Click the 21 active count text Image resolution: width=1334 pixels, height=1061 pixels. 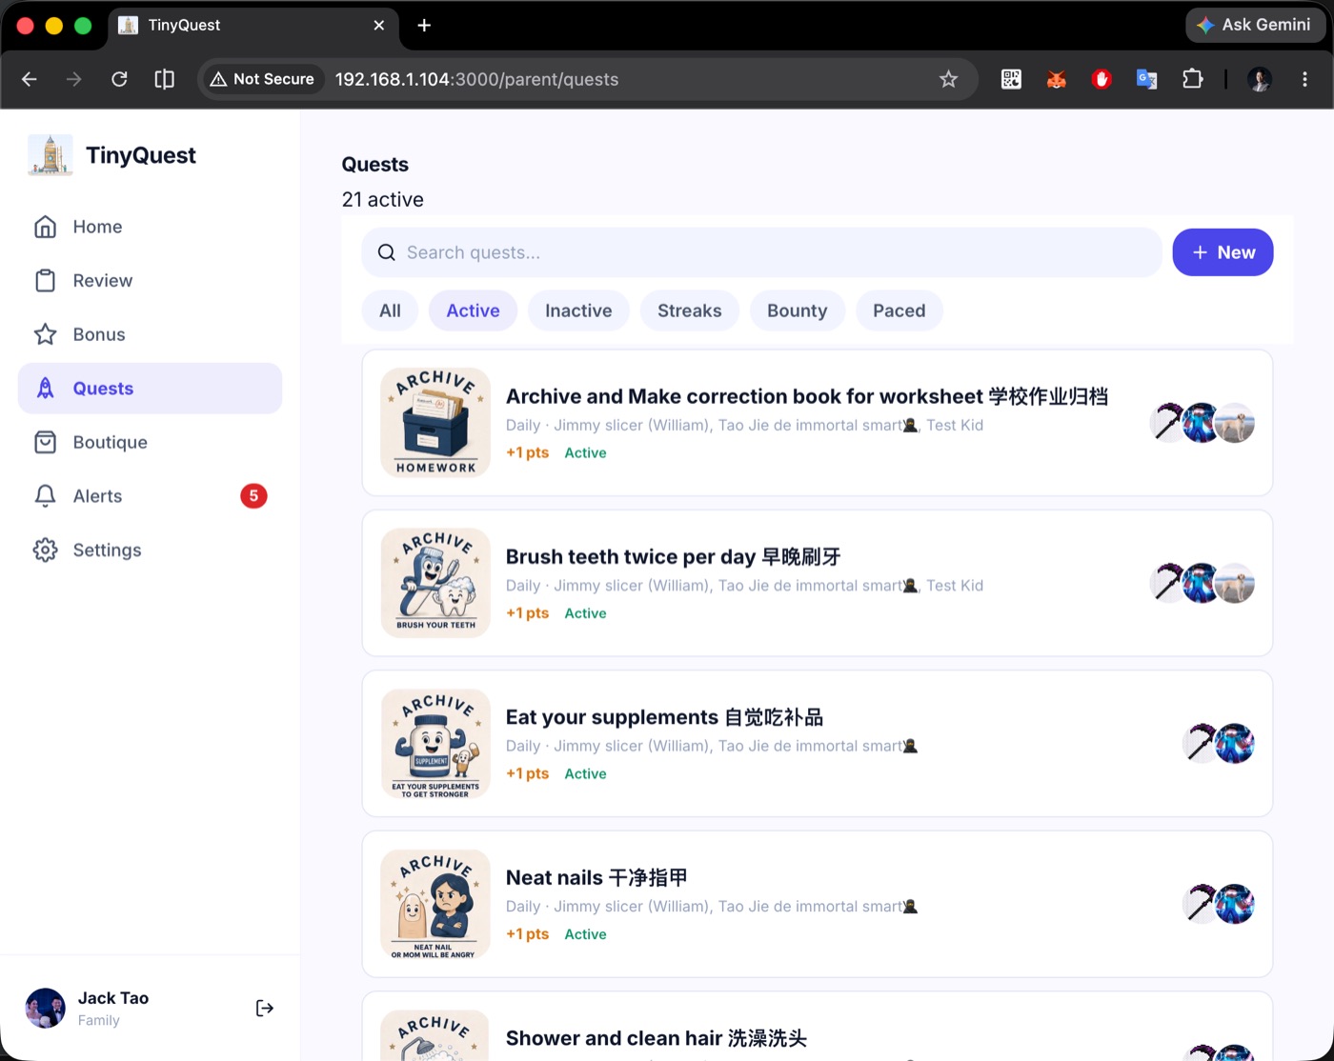pos(382,199)
